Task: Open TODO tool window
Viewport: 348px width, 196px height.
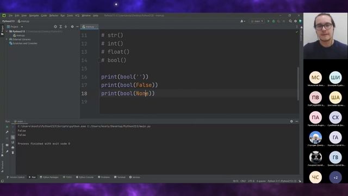Action: coord(67,177)
